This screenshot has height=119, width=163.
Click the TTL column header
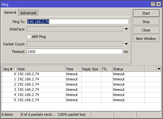[x=107, y=69]
